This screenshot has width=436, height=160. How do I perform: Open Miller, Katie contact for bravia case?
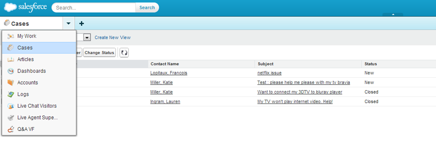coord(161,82)
